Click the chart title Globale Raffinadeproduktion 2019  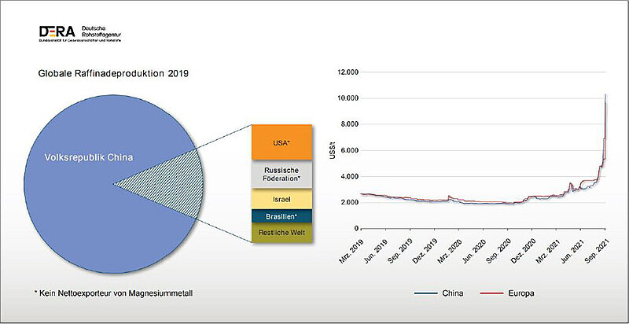click(x=115, y=73)
